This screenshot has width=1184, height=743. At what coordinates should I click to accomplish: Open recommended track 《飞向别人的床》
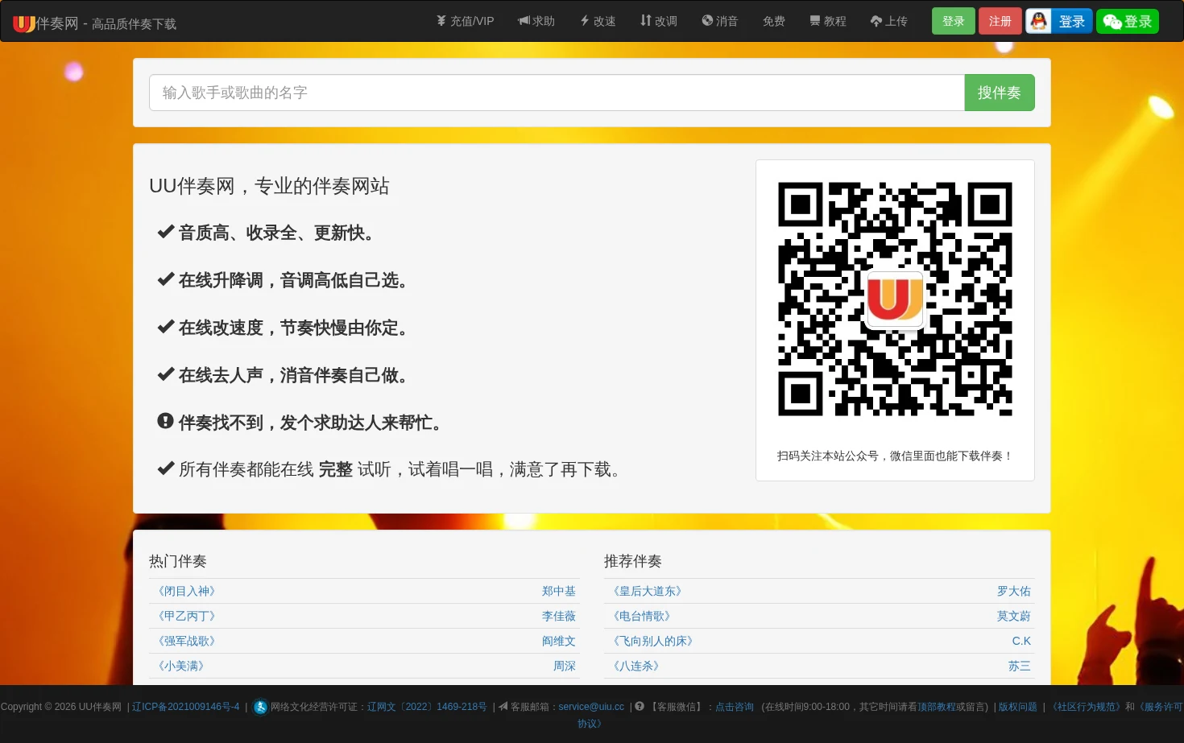point(652,641)
